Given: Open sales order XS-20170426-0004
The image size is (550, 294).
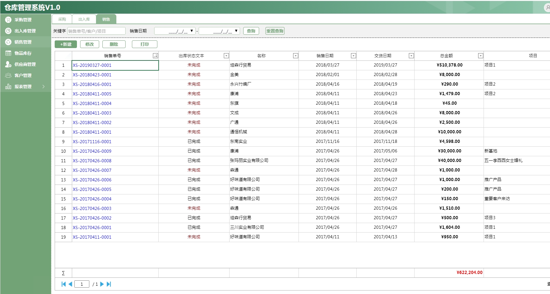Looking at the screenshot, I should (x=92, y=199).
